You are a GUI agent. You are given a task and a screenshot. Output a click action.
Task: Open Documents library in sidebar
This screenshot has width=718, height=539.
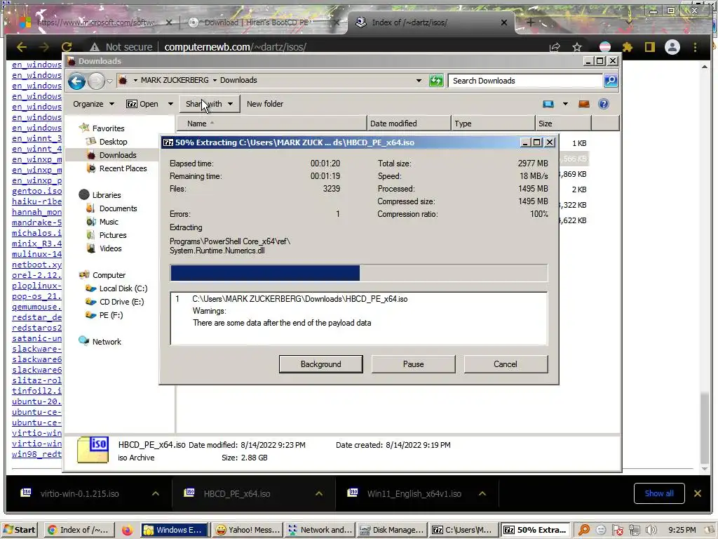pos(118,208)
